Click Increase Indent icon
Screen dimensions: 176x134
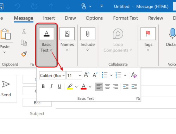pos(134,86)
